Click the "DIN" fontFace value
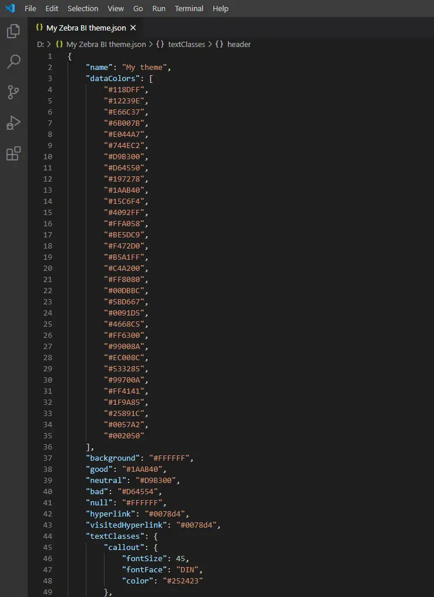Image resolution: width=434 pixels, height=597 pixels. click(187, 570)
